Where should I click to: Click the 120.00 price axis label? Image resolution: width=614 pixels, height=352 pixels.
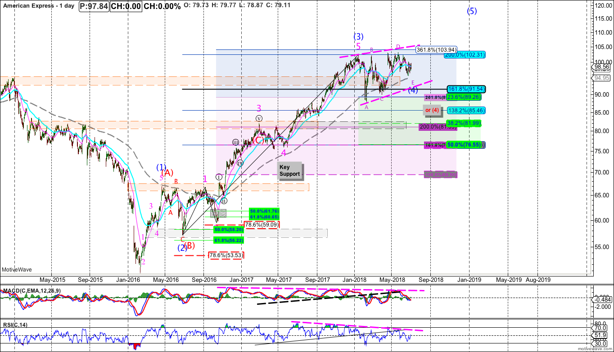604,5
